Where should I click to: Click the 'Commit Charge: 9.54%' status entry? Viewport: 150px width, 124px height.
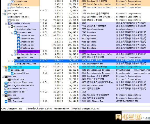(39, 109)
